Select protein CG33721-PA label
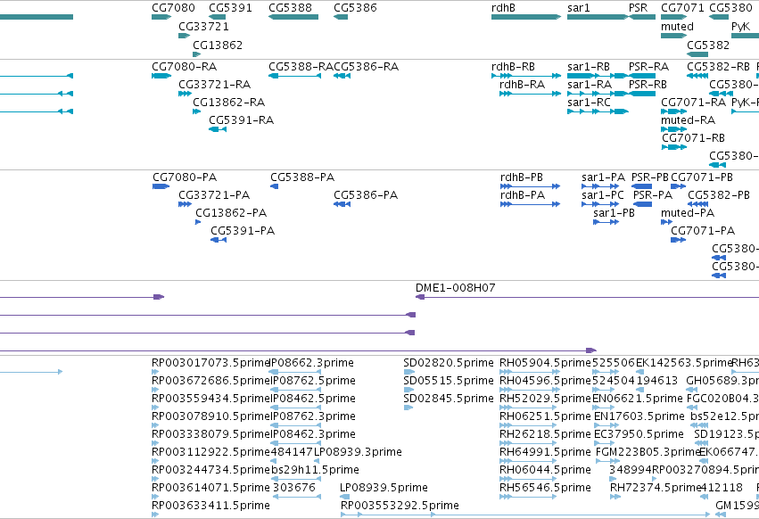The height and width of the screenshot is (519, 759). 214,195
